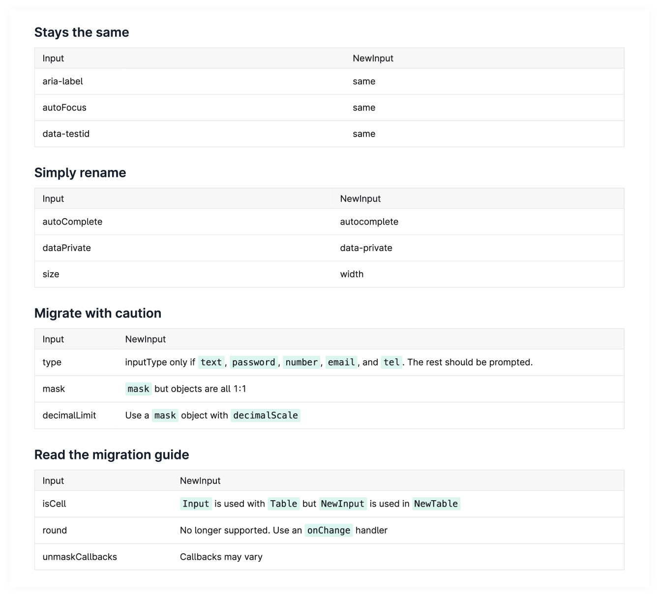Viewport: 659px width, 597px height.
Task: Select the 'onChange' handler chip
Action: tap(328, 530)
